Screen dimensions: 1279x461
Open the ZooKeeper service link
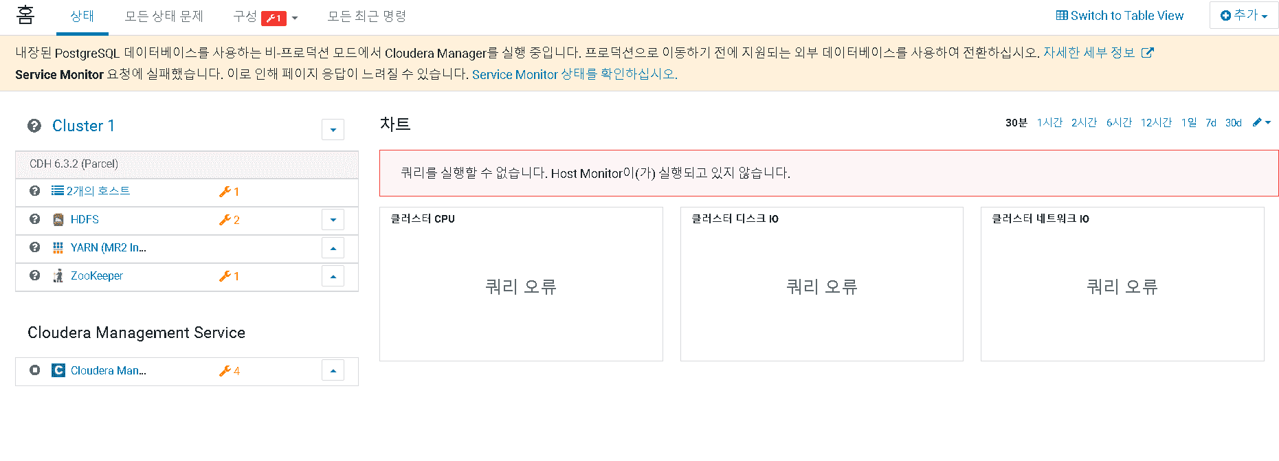[x=97, y=276]
